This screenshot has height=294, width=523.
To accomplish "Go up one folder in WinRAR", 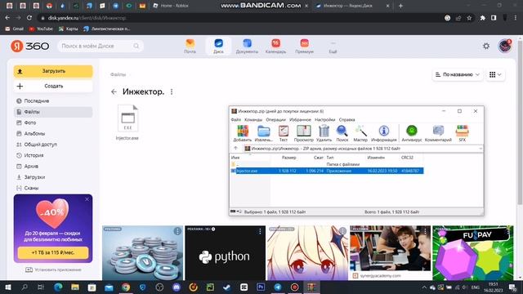I will [236, 149].
